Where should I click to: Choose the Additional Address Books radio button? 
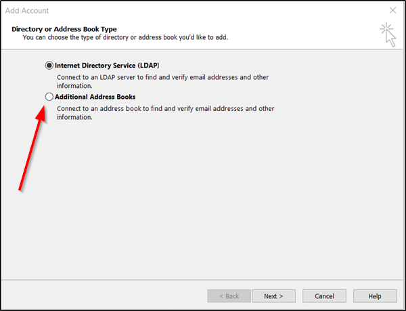(49, 97)
